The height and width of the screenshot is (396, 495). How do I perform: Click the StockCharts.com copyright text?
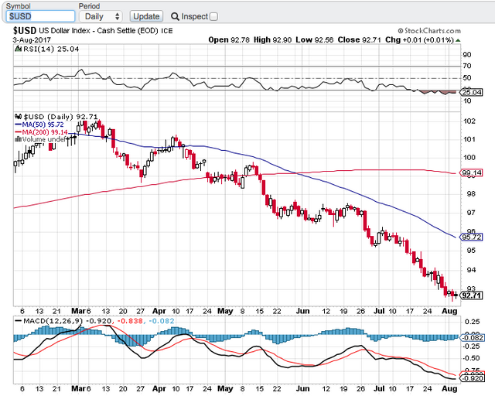pos(429,31)
